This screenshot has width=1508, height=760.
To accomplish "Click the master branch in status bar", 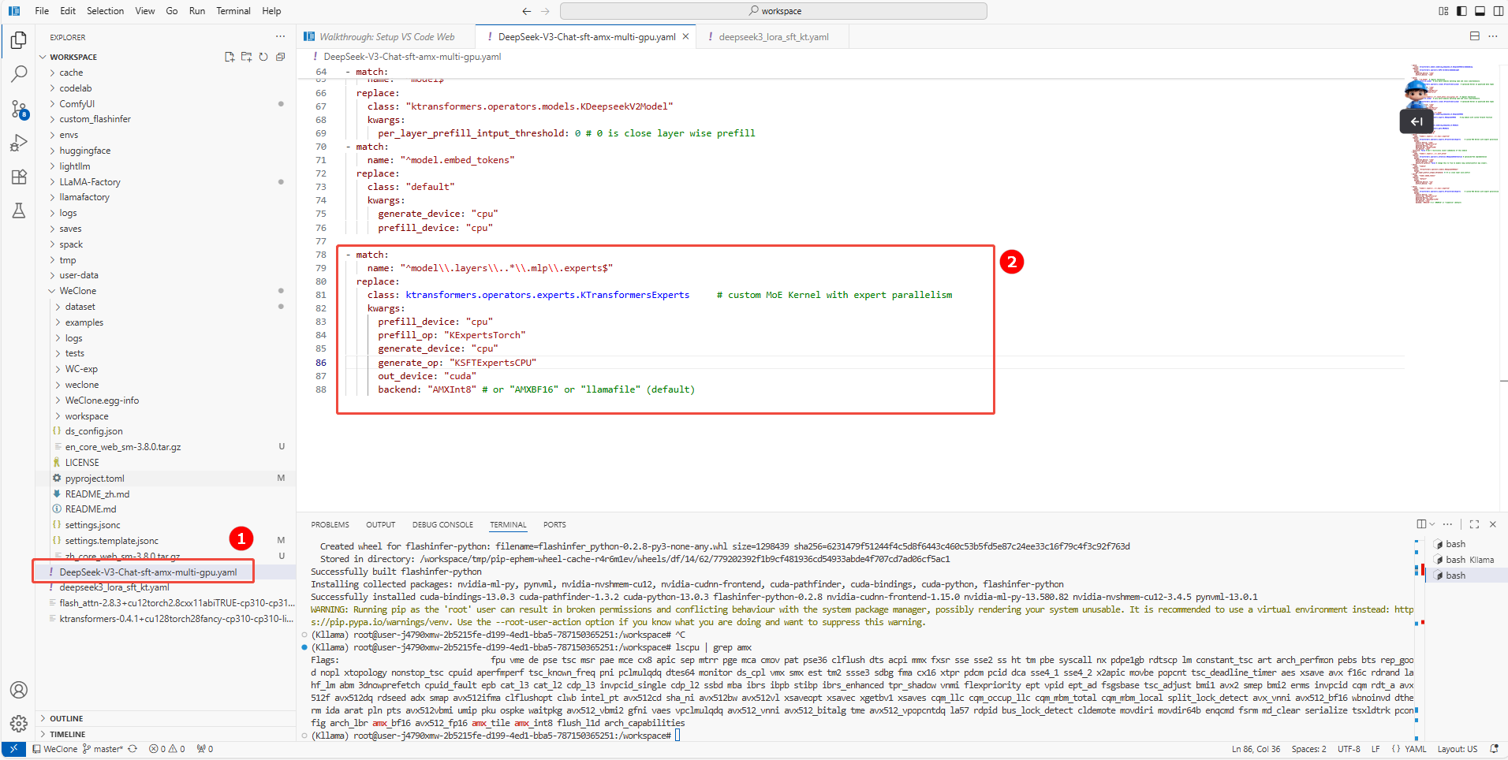I will point(106,749).
